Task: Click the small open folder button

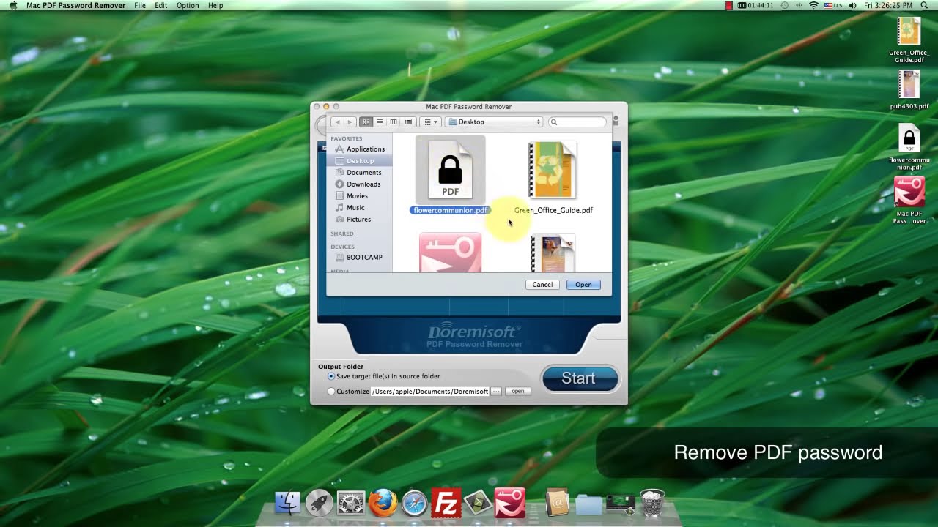Action: point(518,392)
